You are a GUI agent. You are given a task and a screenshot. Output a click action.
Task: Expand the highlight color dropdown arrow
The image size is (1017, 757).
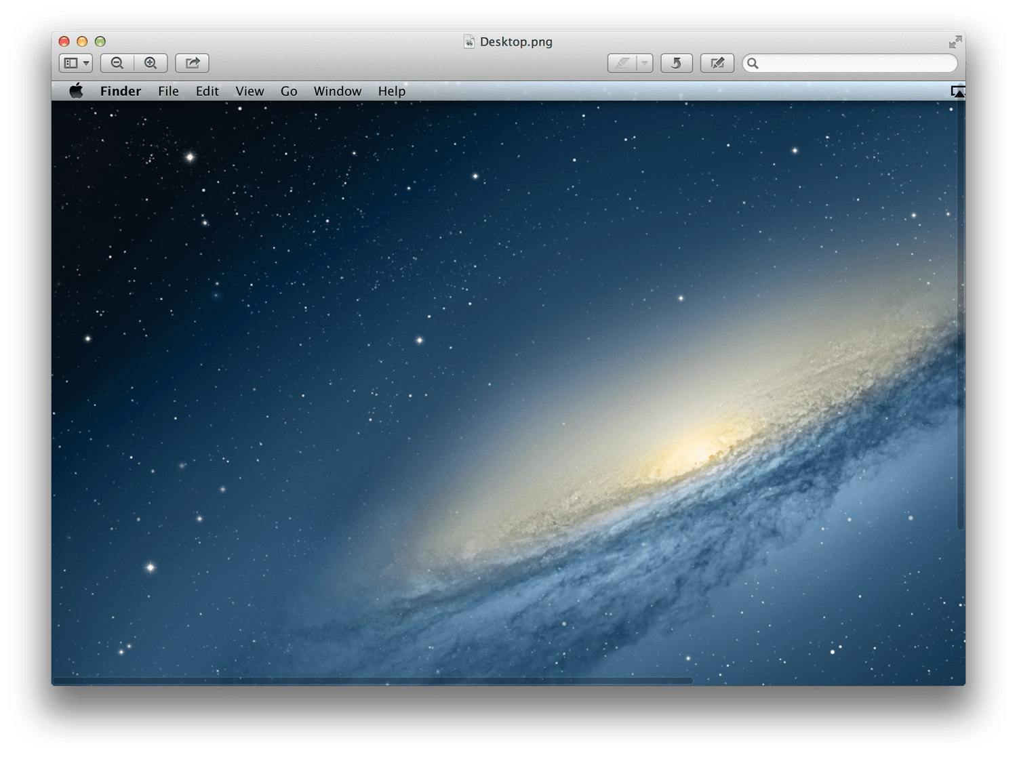[644, 63]
